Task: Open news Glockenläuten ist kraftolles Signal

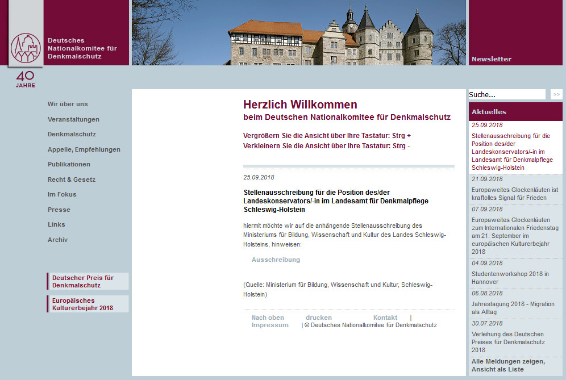Action: 515,194
